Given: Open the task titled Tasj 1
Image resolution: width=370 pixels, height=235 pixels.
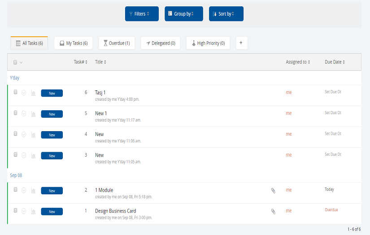Looking at the screenshot, I should click(100, 93).
